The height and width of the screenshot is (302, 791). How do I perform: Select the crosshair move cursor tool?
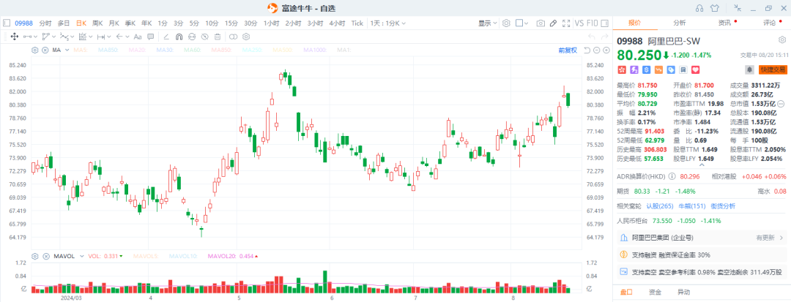[15, 37]
